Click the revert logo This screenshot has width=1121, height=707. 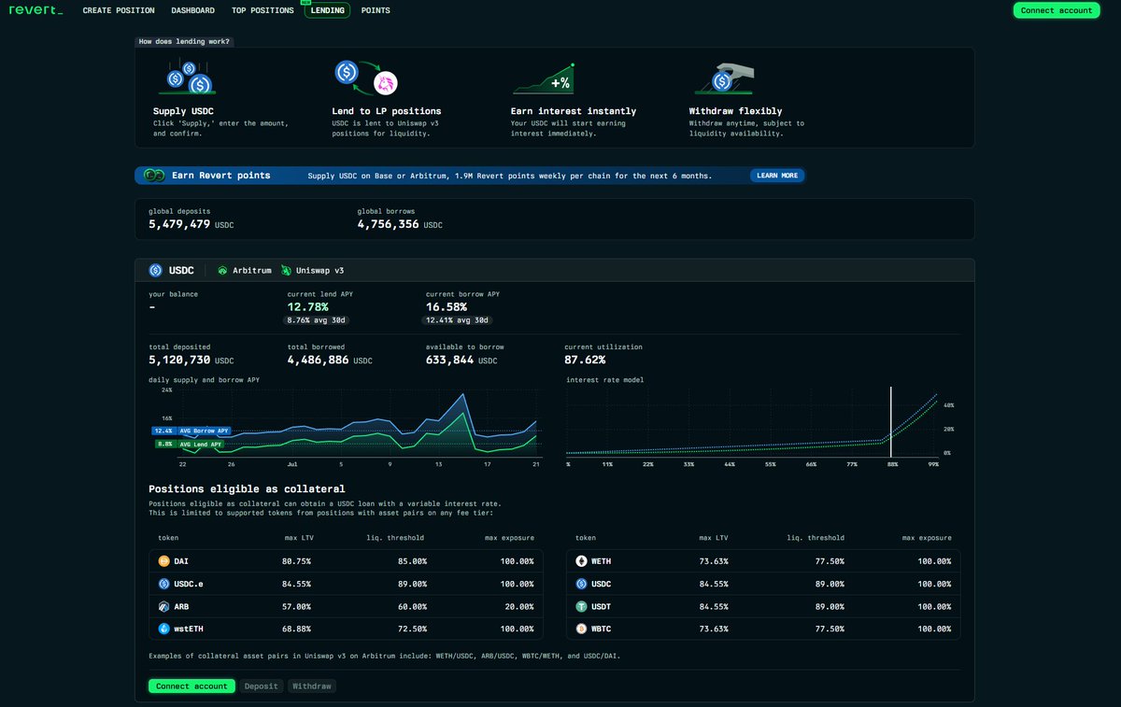click(36, 10)
